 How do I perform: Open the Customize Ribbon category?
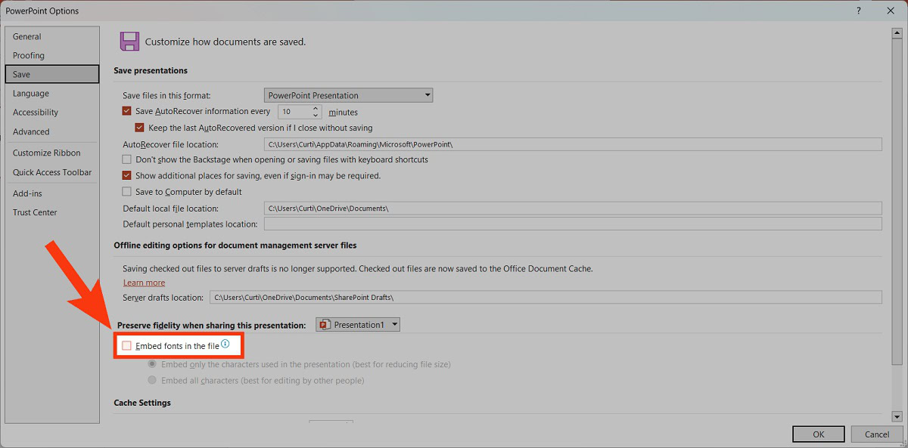pos(51,153)
